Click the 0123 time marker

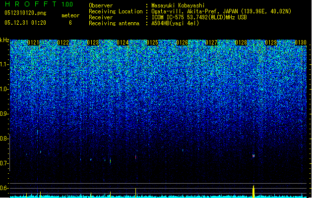[93, 43]
